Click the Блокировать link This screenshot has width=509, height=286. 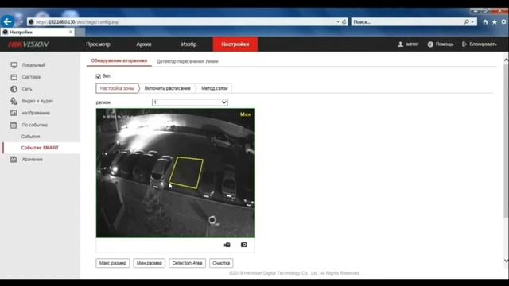[x=483, y=44]
